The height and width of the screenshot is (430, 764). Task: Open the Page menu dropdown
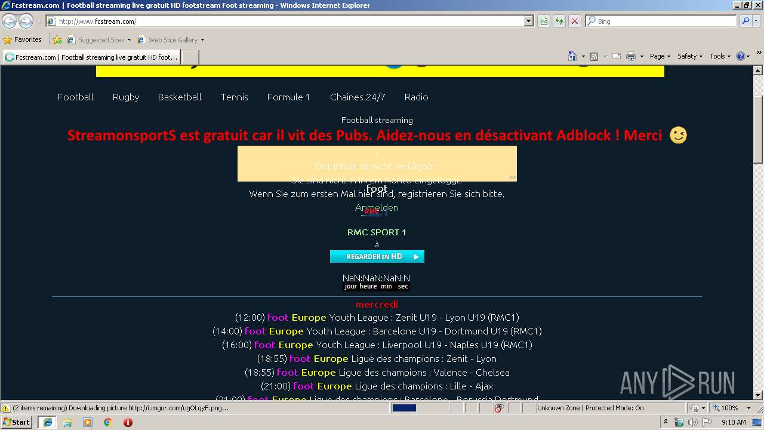pos(660,56)
